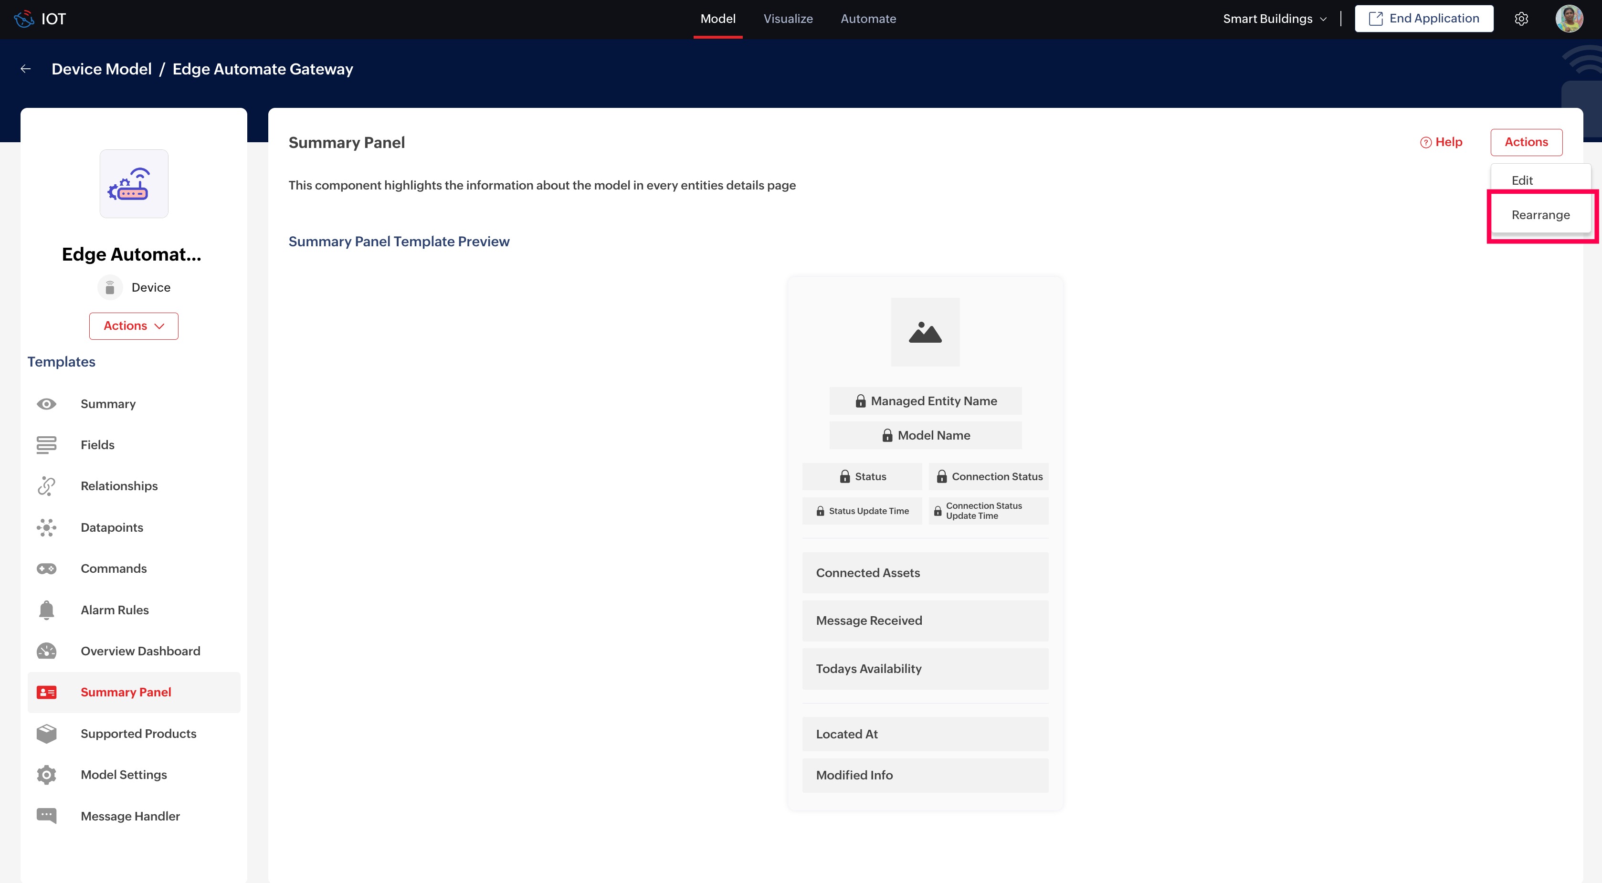This screenshot has width=1602, height=883.
Task: Open settings gear in top bar
Action: click(x=1521, y=19)
